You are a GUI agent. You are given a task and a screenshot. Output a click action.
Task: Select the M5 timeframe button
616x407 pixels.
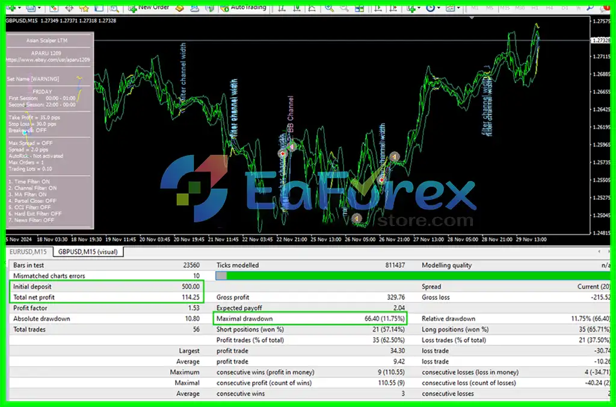coord(490,7)
